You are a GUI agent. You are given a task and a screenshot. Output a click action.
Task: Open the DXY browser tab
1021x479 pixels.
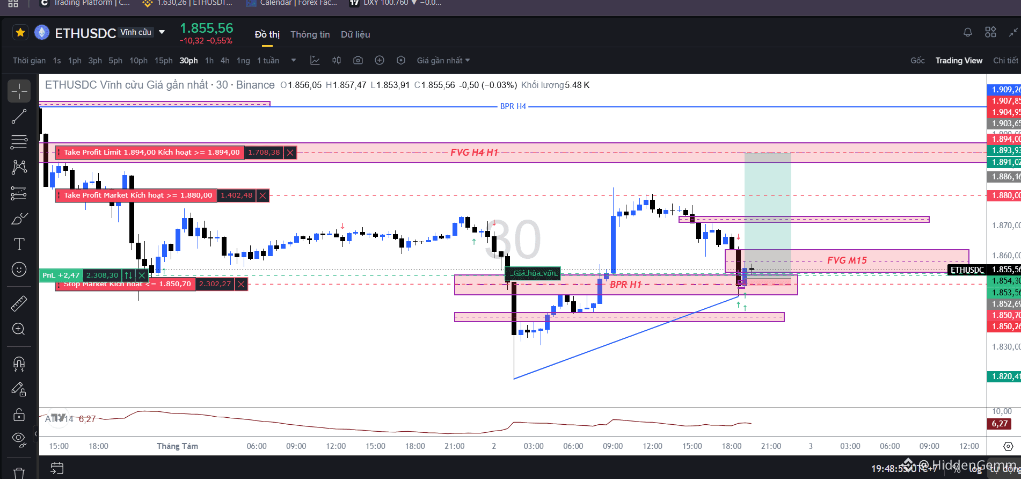click(396, 3)
